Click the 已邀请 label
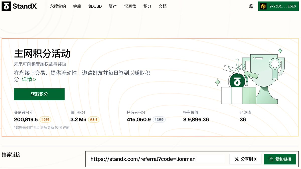This screenshot has height=169, width=301. 245,112
